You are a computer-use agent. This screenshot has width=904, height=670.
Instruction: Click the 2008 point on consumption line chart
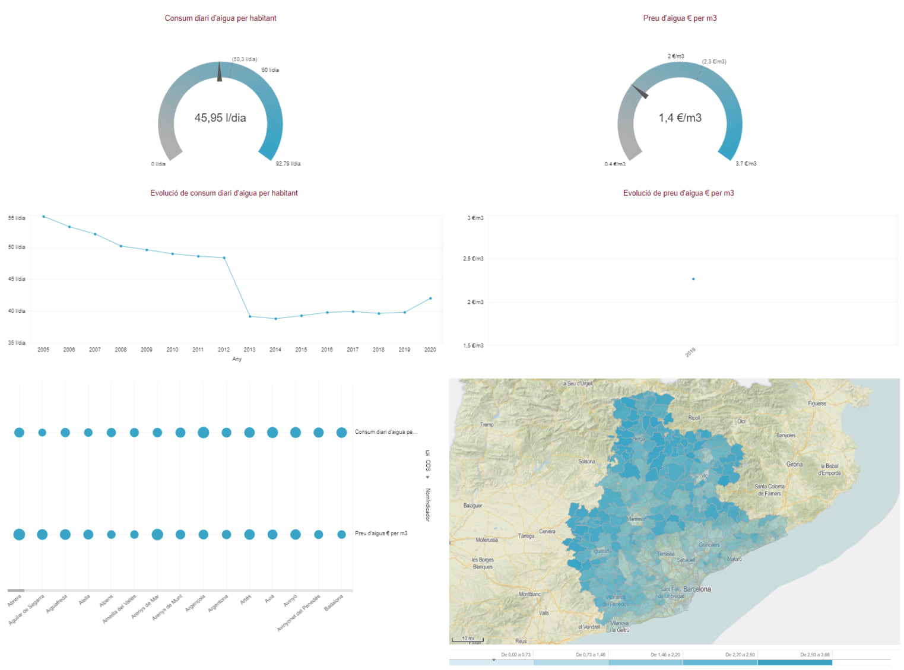(x=120, y=246)
